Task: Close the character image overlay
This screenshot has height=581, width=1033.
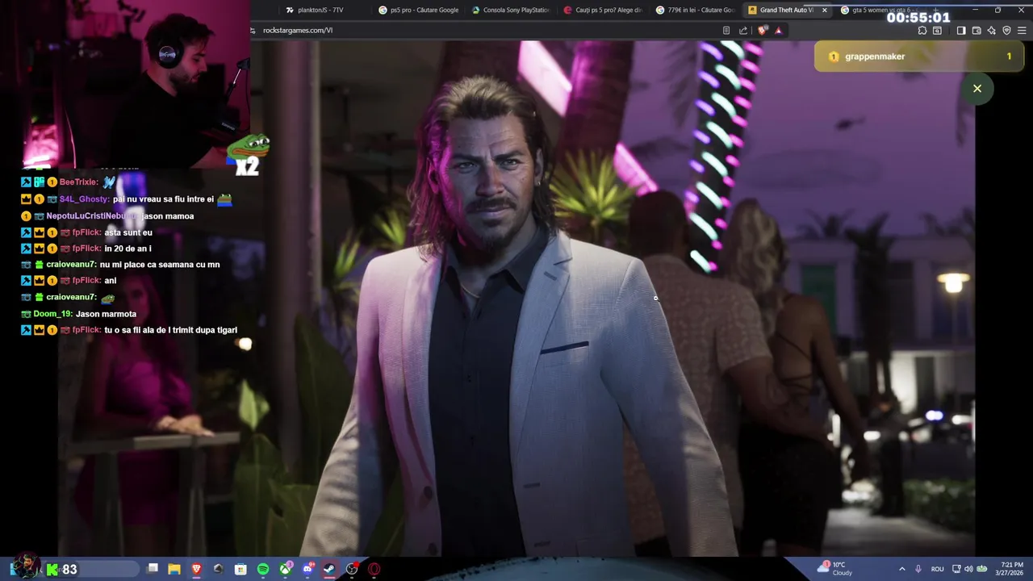Action: coord(977,89)
